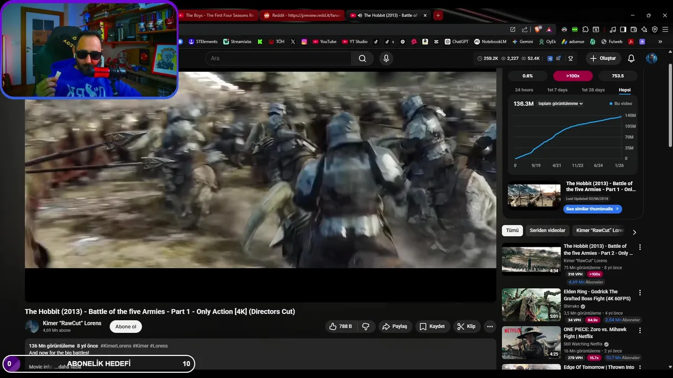The image size is (673, 378).
Task: Open the ChatGPT bookmark
Action: coord(456,41)
